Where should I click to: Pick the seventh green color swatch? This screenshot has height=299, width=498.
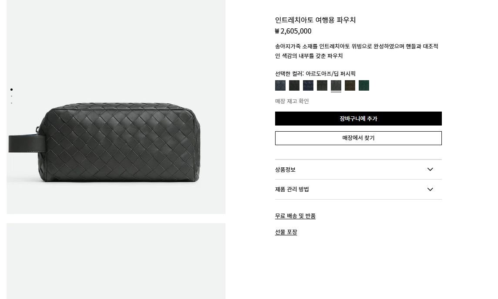click(x=364, y=85)
